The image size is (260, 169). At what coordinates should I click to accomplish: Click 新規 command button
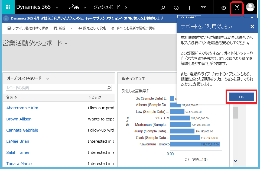[59, 28]
